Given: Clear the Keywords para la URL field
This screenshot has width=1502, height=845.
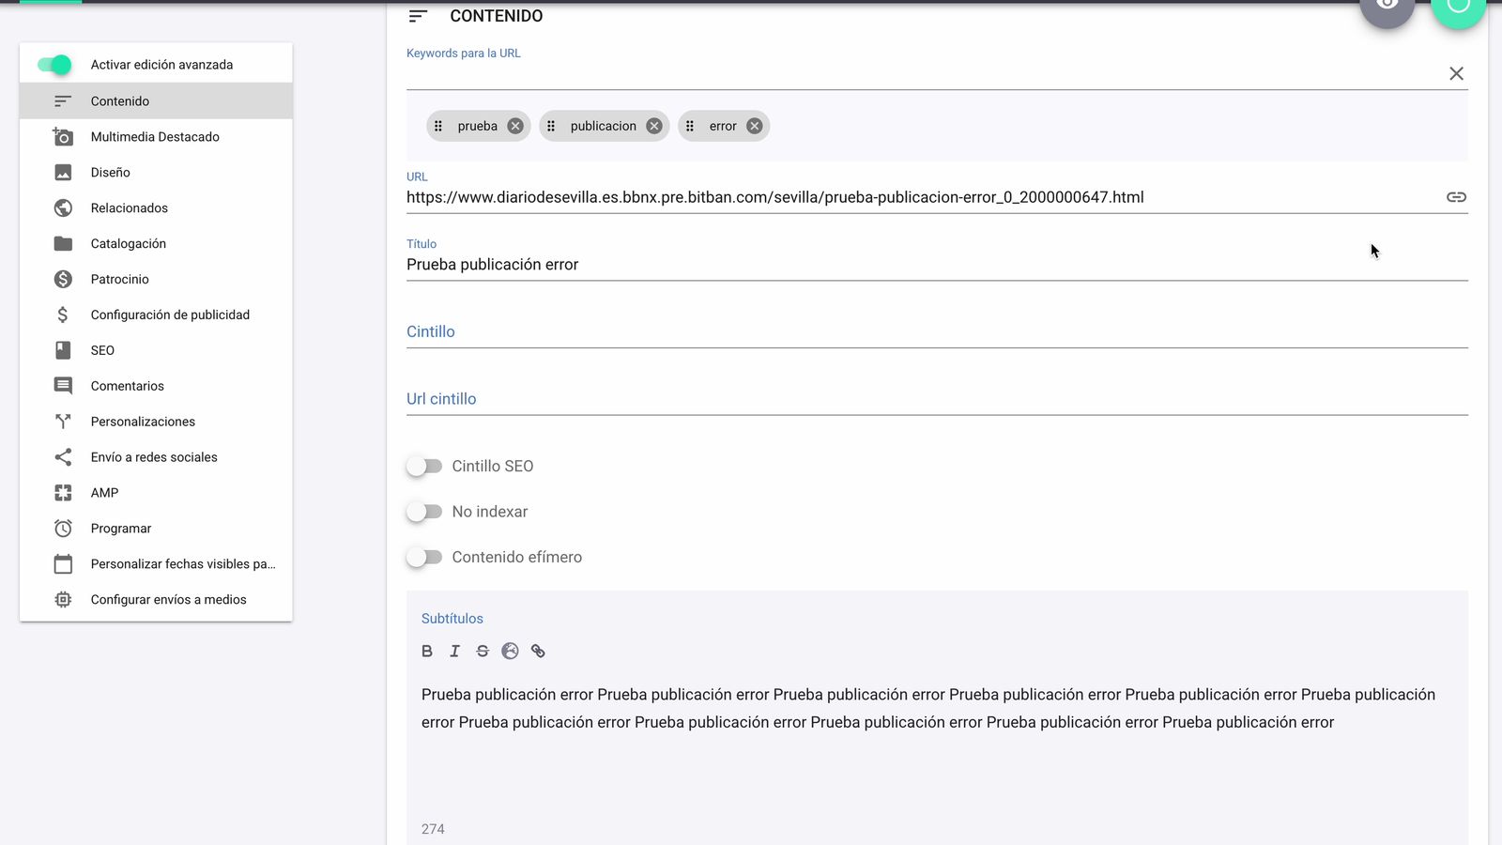Looking at the screenshot, I should click(1456, 73).
